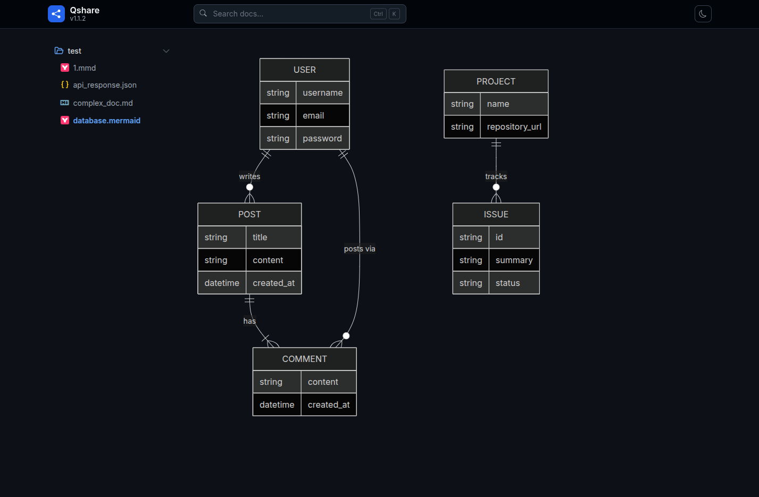Click the Ctrl keyboard shortcut badge
The height and width of the screenshot is (497, 759).
[x=378, y=14]
